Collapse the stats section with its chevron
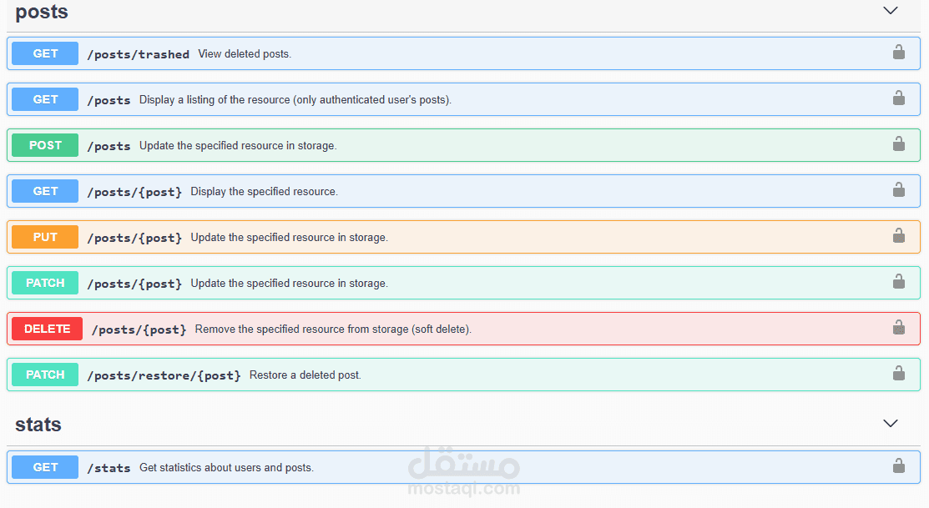The width and height of the screenshot is (929, 508). coord(890,424)
